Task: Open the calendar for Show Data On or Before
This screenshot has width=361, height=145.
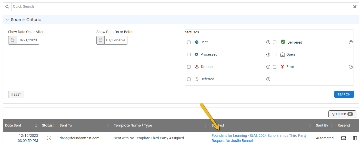Action: (x=101, y=40)
